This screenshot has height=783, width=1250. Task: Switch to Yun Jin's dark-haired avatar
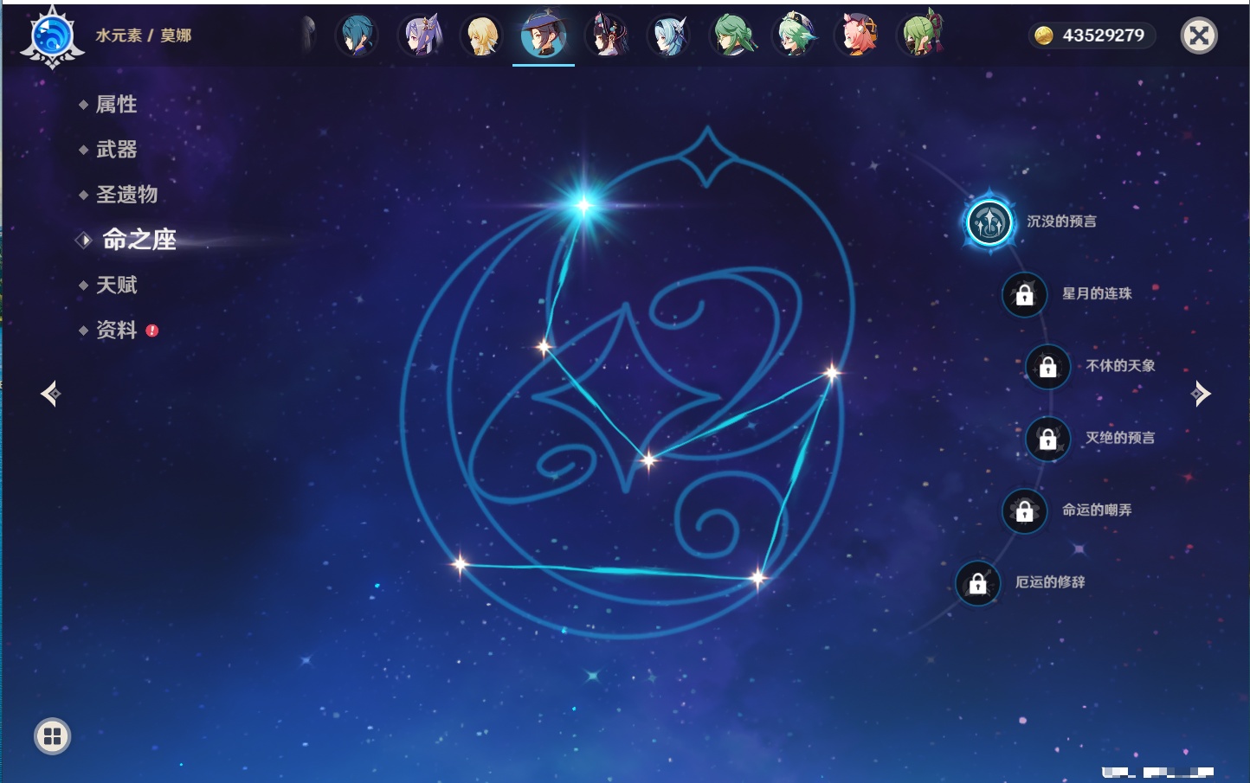[606, 35]
